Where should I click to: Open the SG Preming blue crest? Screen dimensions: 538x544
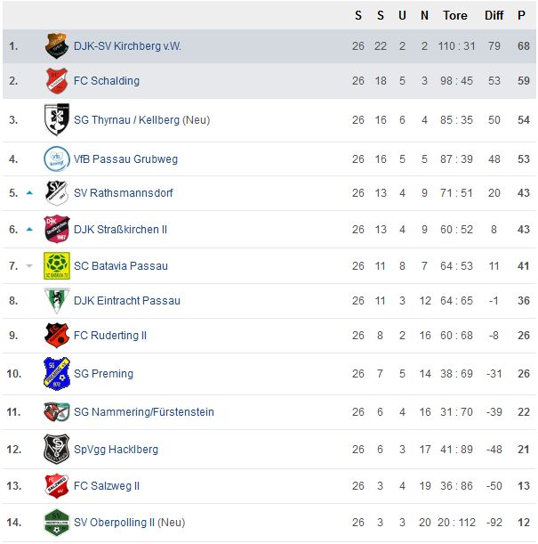pos(57,374)
